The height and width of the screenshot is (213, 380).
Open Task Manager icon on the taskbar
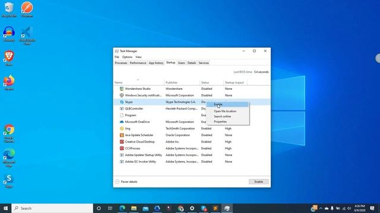[227, 208]
